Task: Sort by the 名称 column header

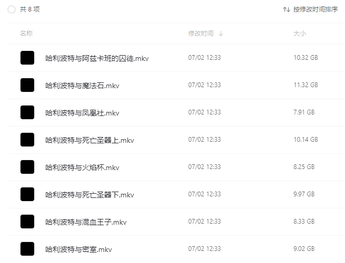Action: point(26,34)
